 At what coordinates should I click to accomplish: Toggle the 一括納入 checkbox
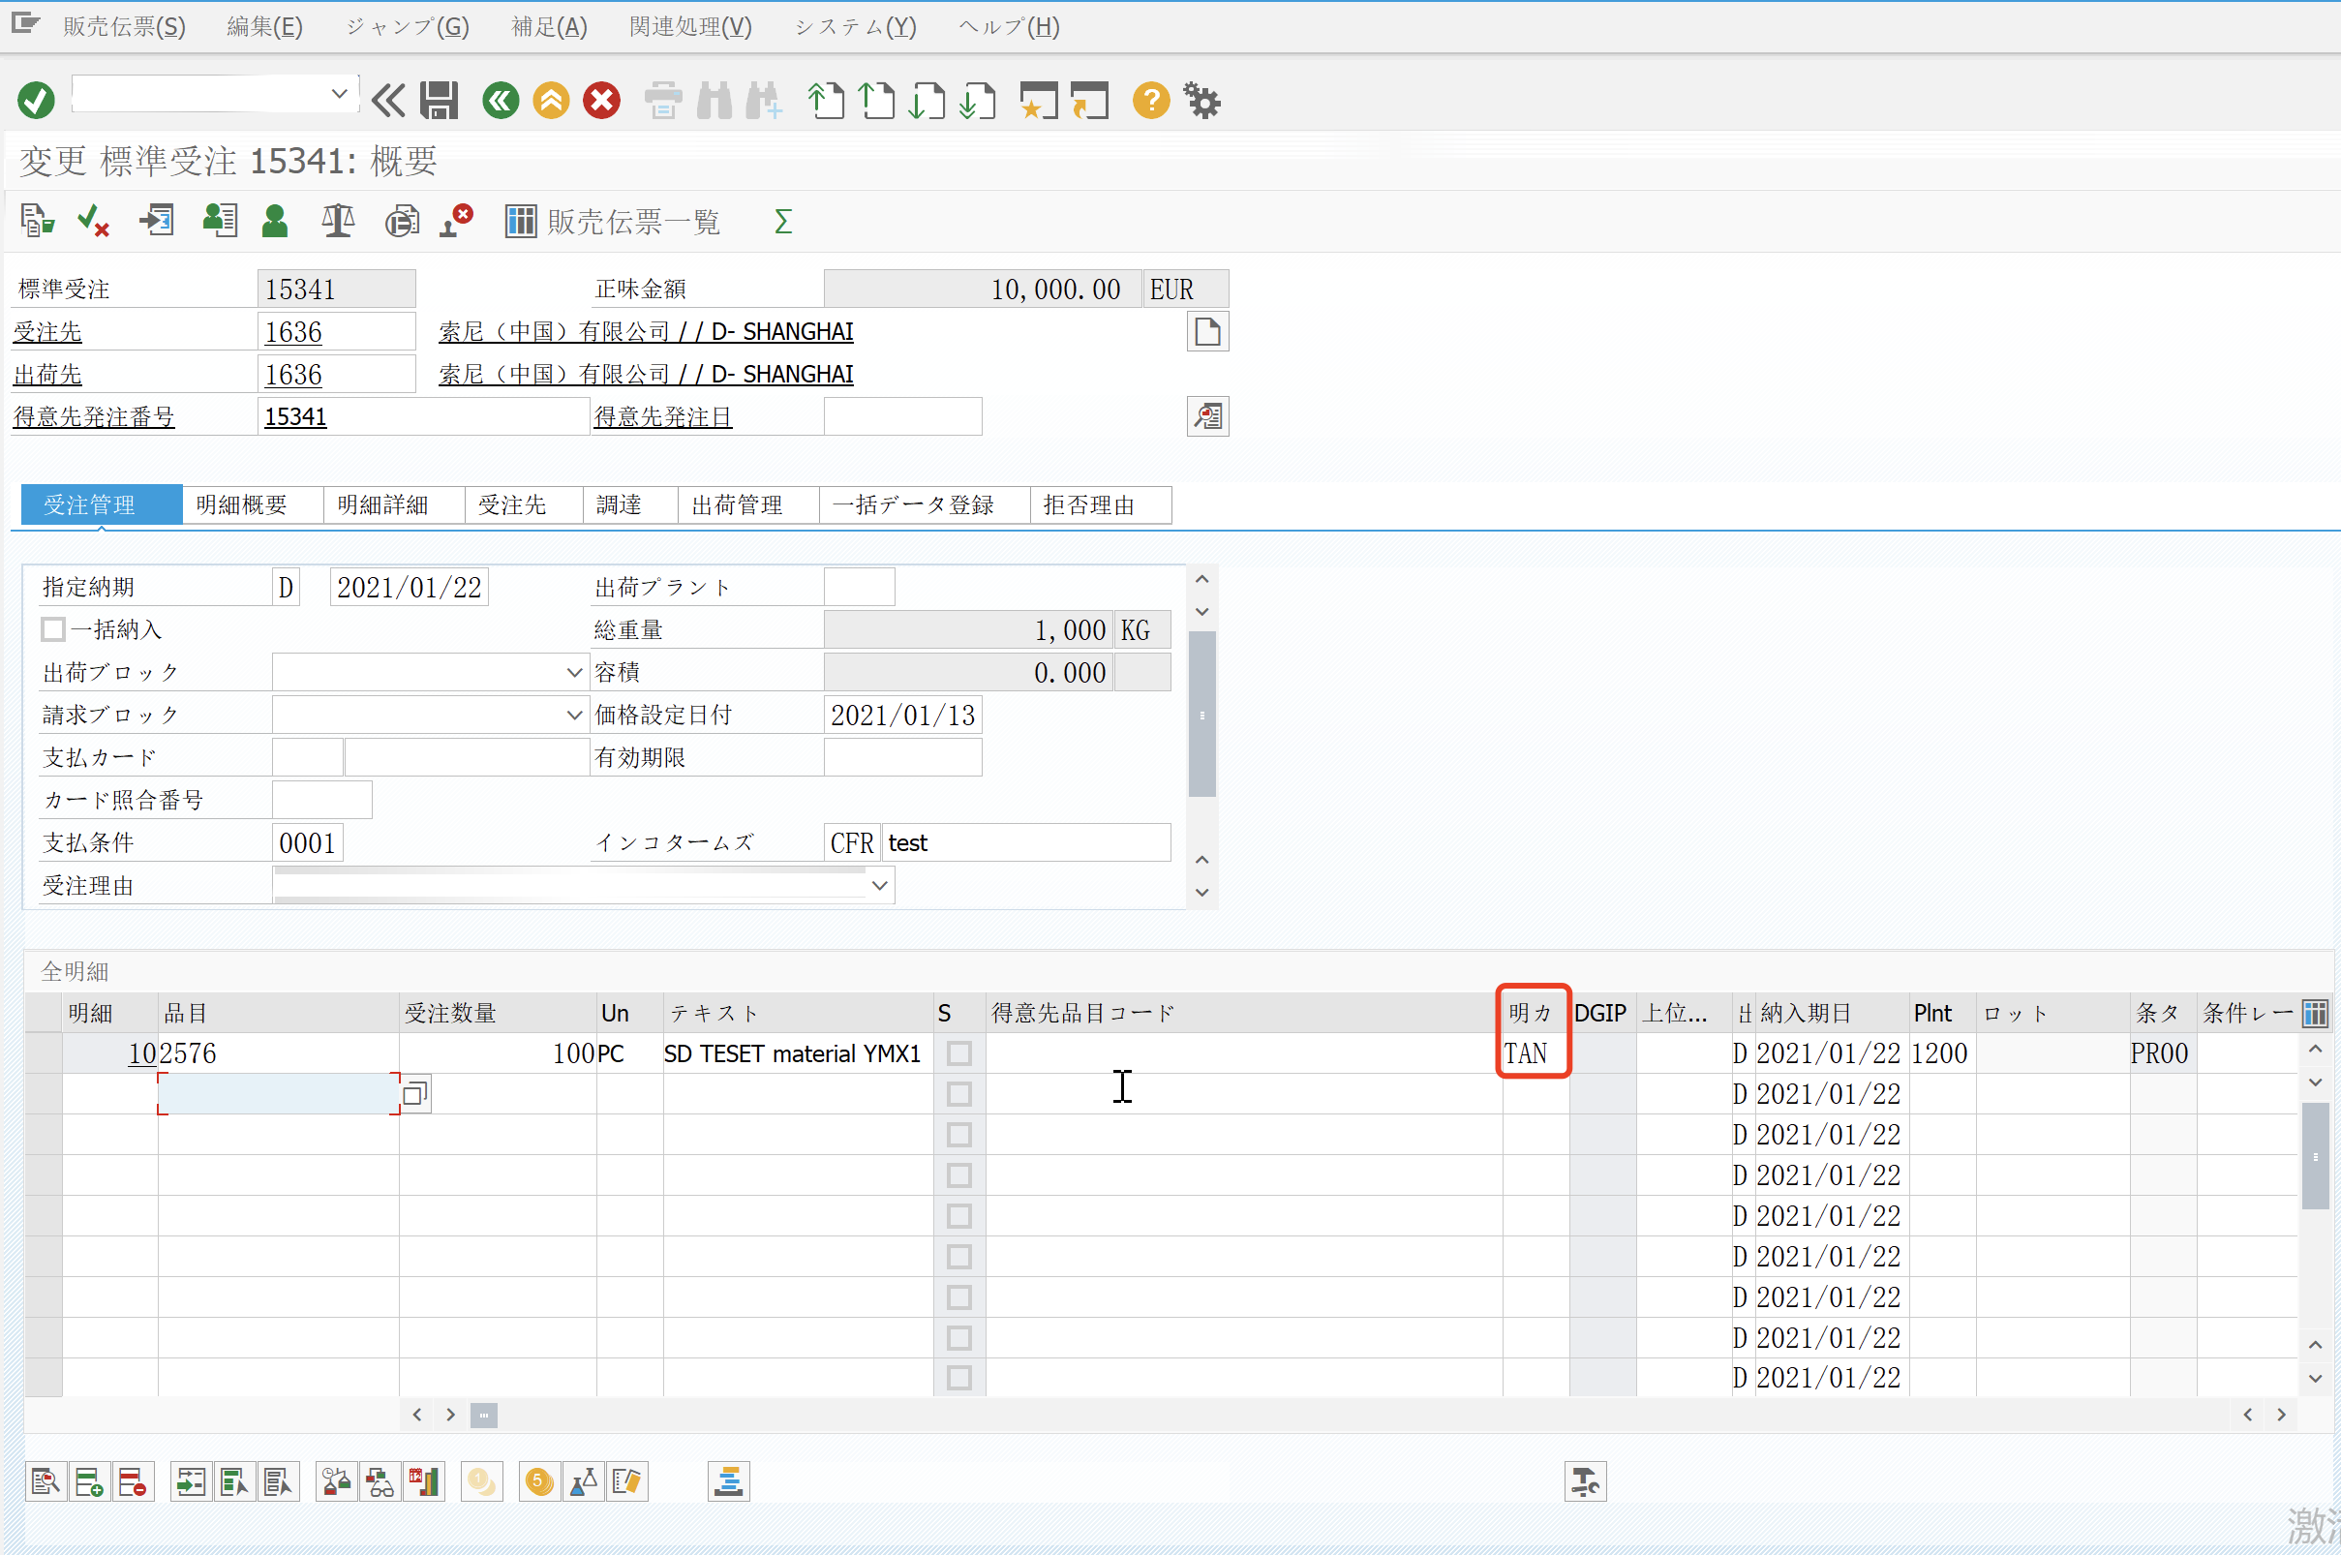(53, 629)
